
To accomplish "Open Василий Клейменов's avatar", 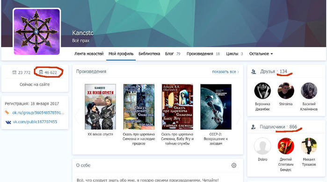I will (309, 91).
